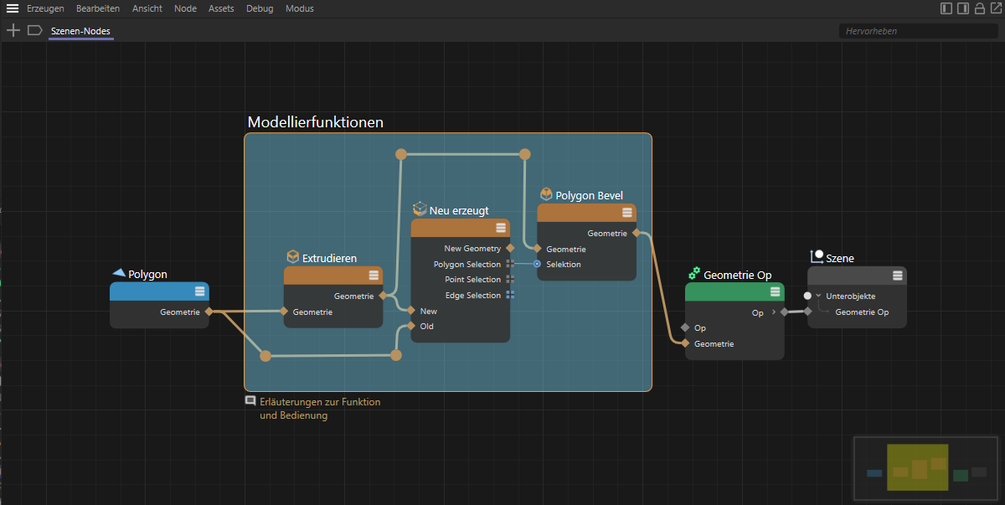The height and width of the screenshot is (505, 1005).
Task: Open the Polygon node's menu button
Action: pos(200,291)
